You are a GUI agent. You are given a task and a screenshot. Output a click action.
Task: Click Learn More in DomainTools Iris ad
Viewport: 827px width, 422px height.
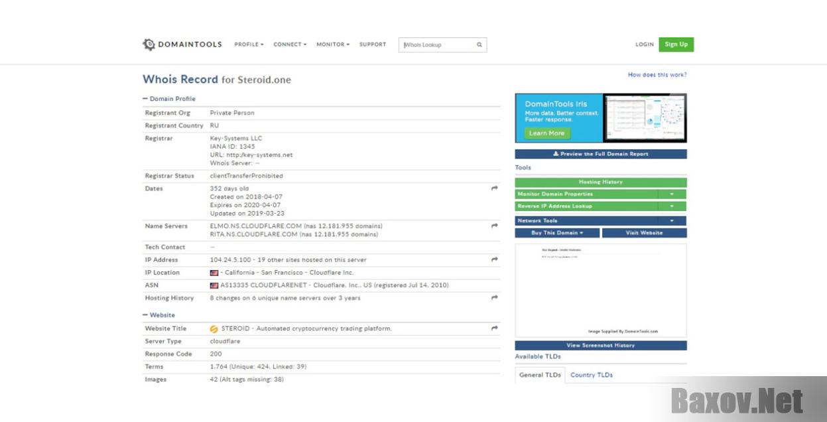(547, 133)
